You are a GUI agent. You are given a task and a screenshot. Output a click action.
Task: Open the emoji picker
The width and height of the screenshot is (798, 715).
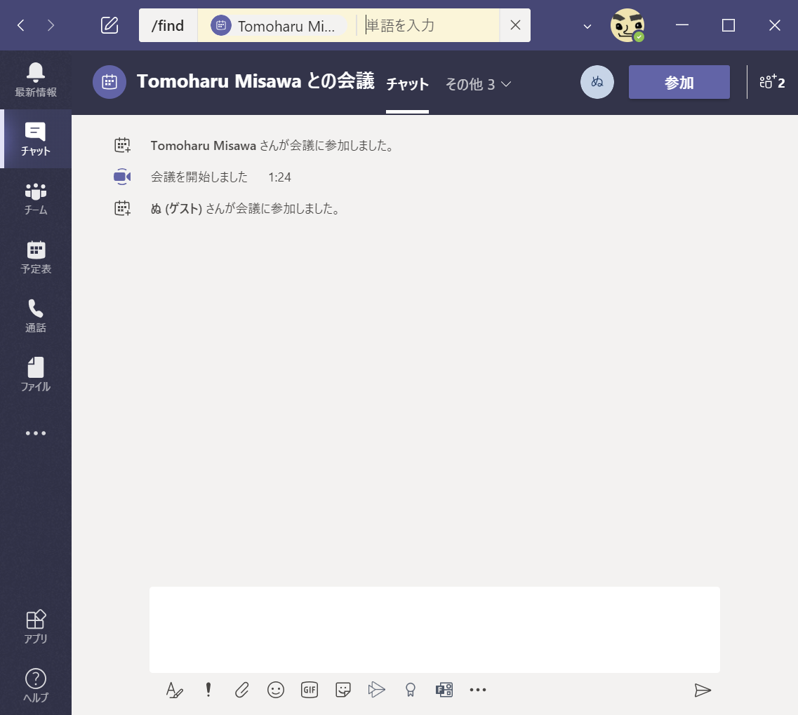point(276,690)
